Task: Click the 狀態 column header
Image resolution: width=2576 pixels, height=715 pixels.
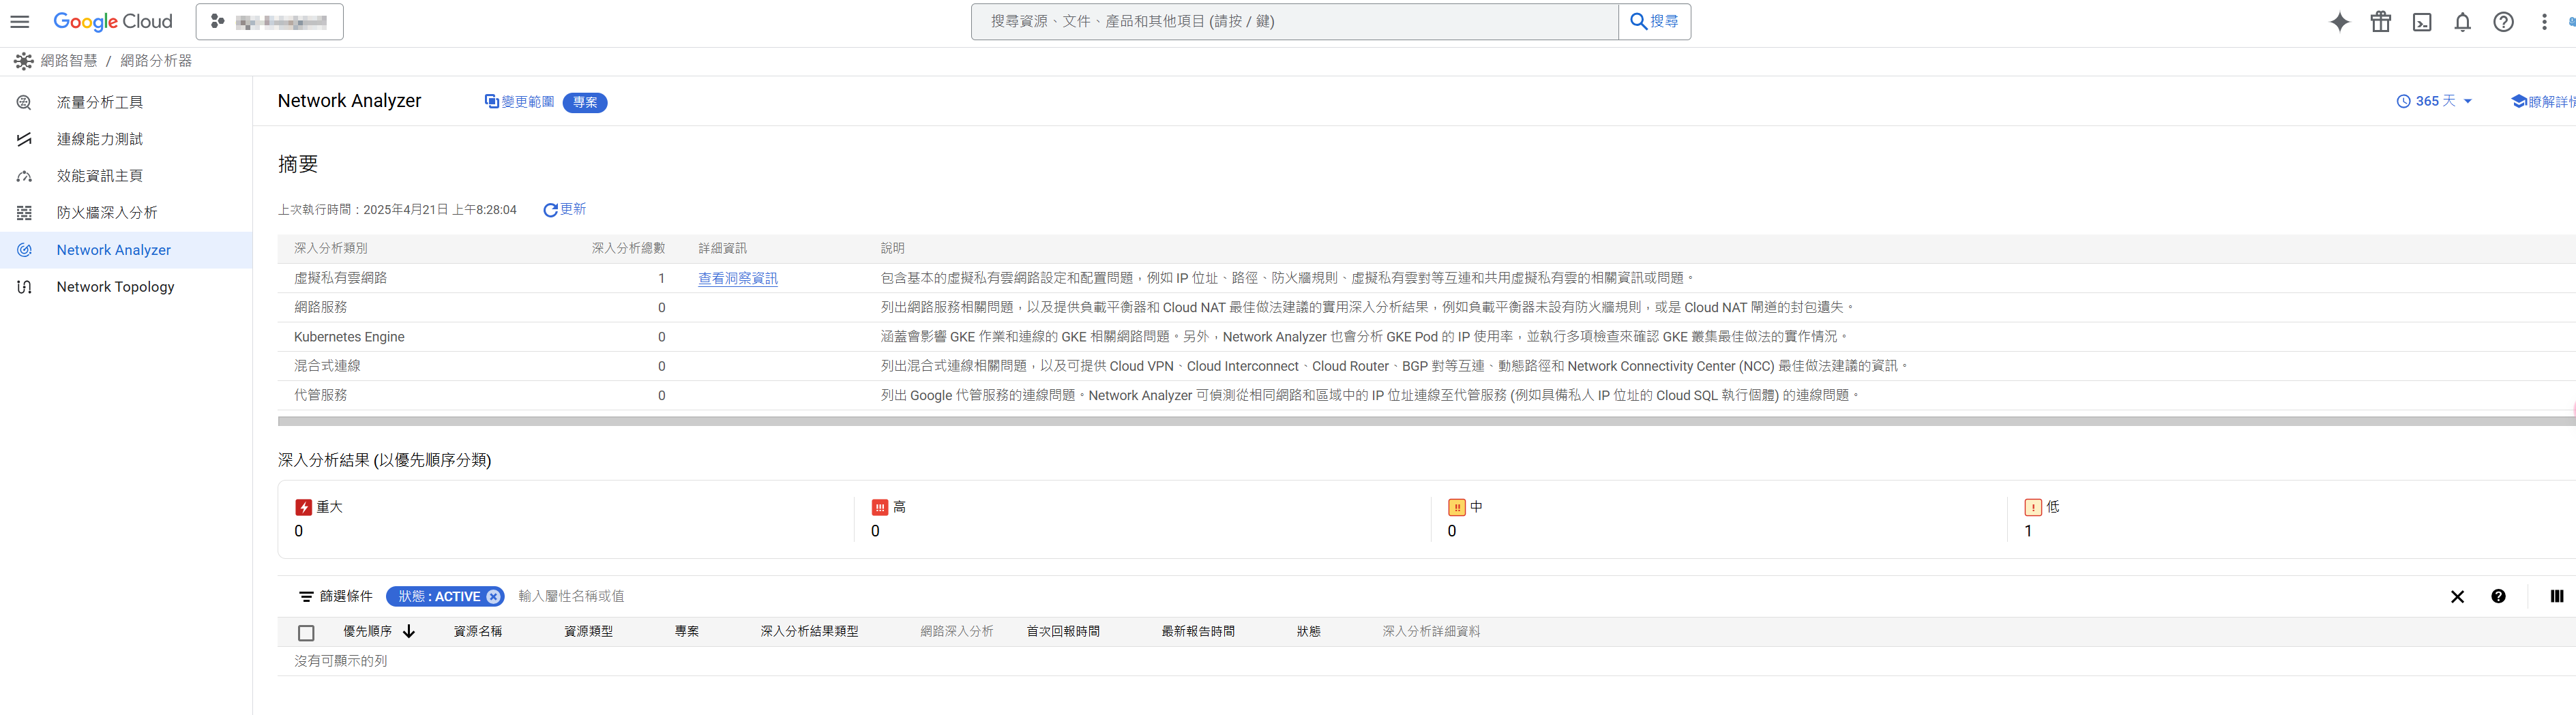Action: [x=1309, y=632]
